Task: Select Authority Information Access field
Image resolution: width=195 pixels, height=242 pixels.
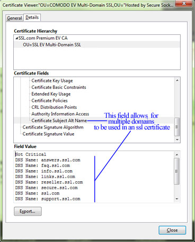Action: (x=60, y=114)
